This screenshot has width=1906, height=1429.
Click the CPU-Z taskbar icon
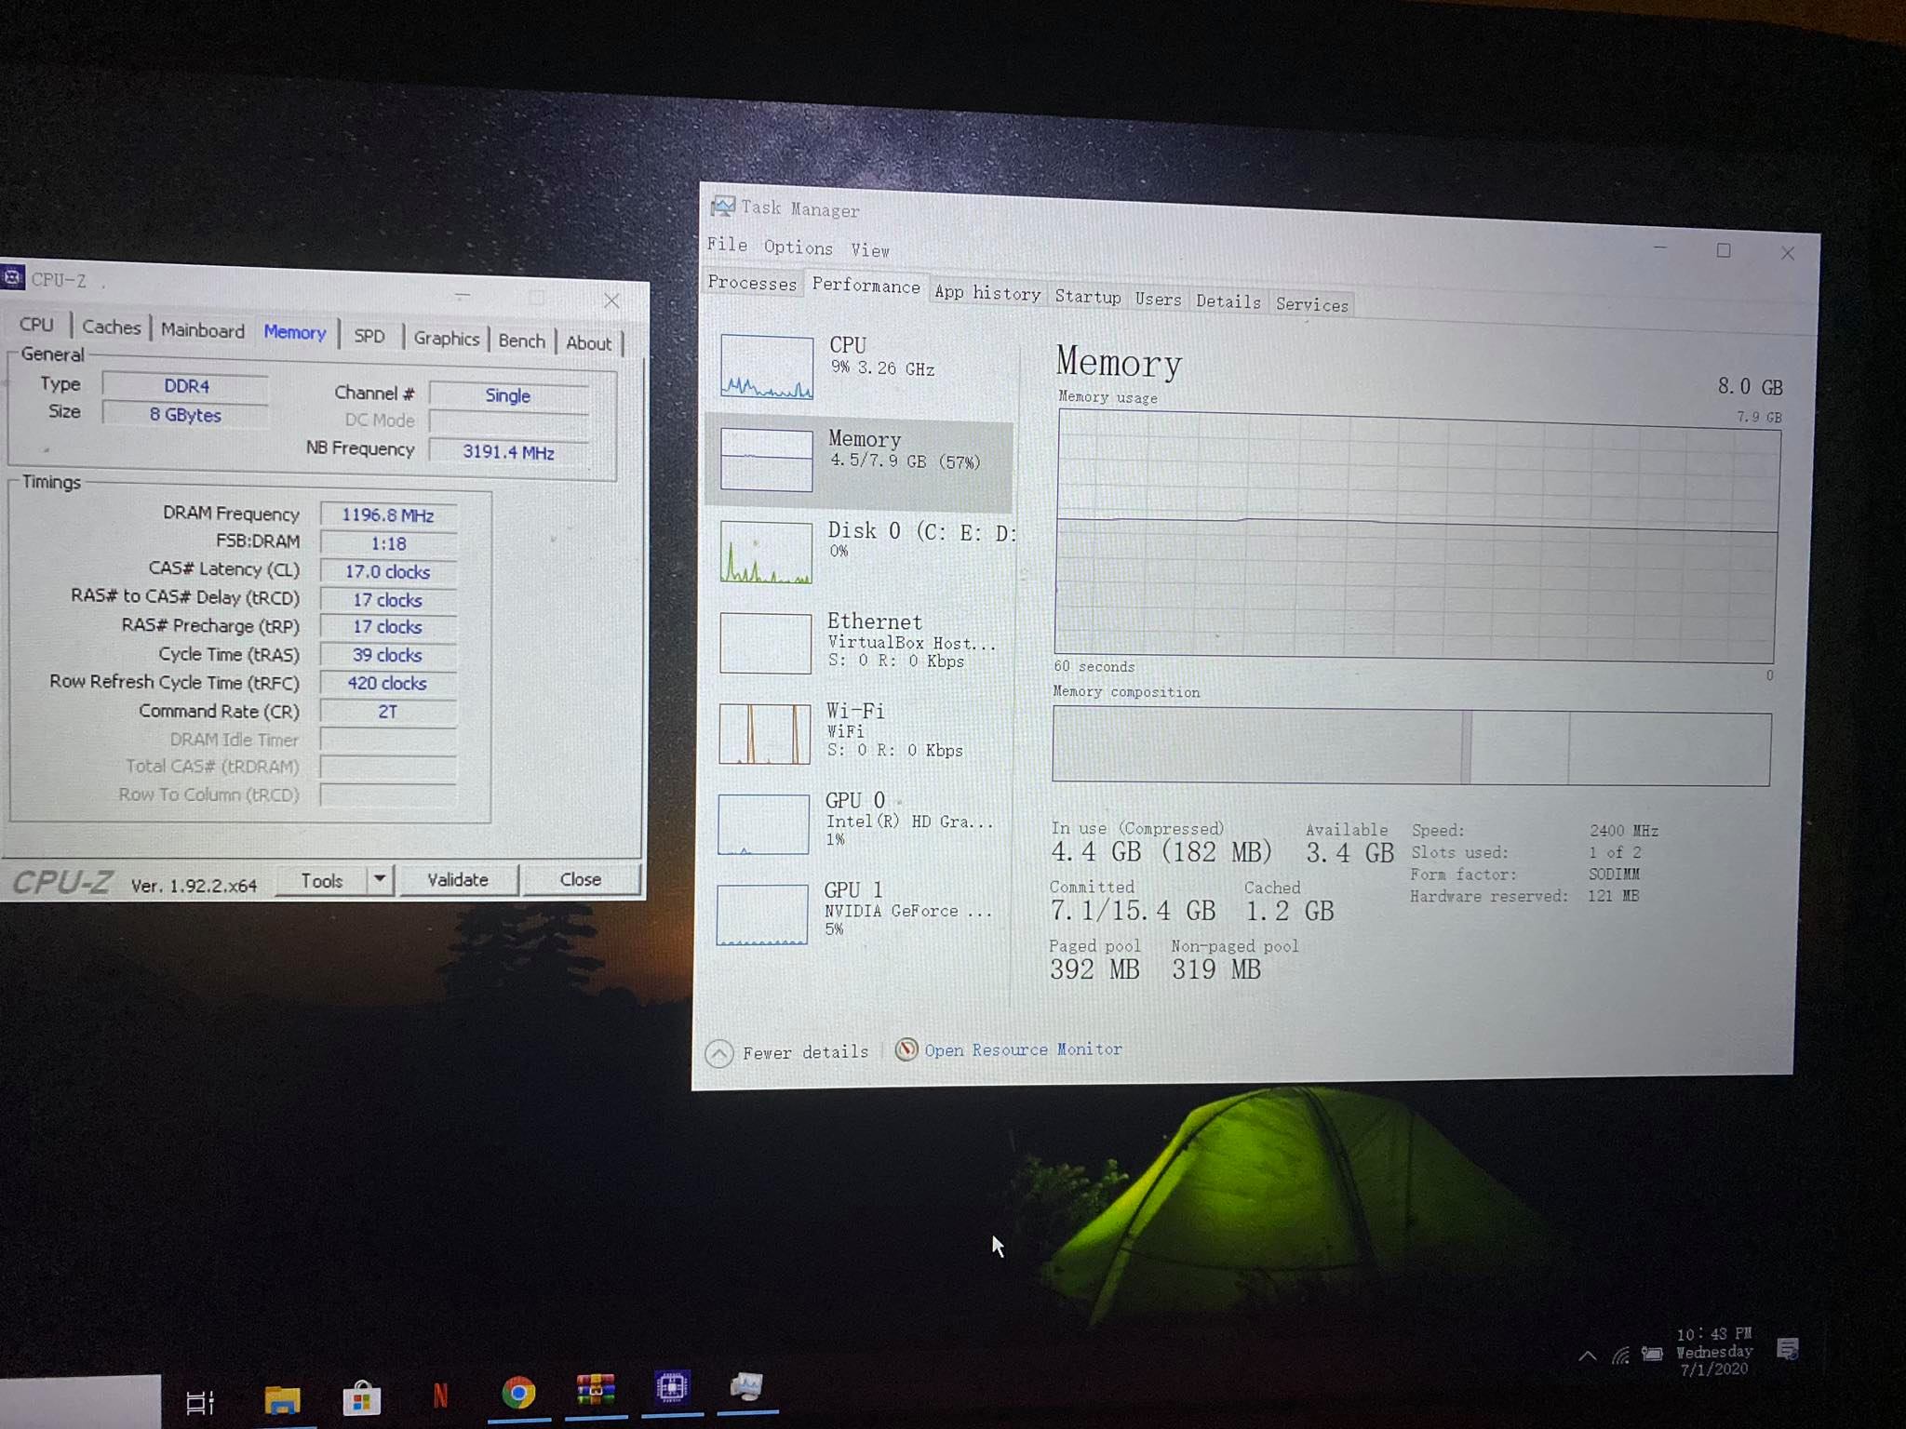pos(671,1388)
